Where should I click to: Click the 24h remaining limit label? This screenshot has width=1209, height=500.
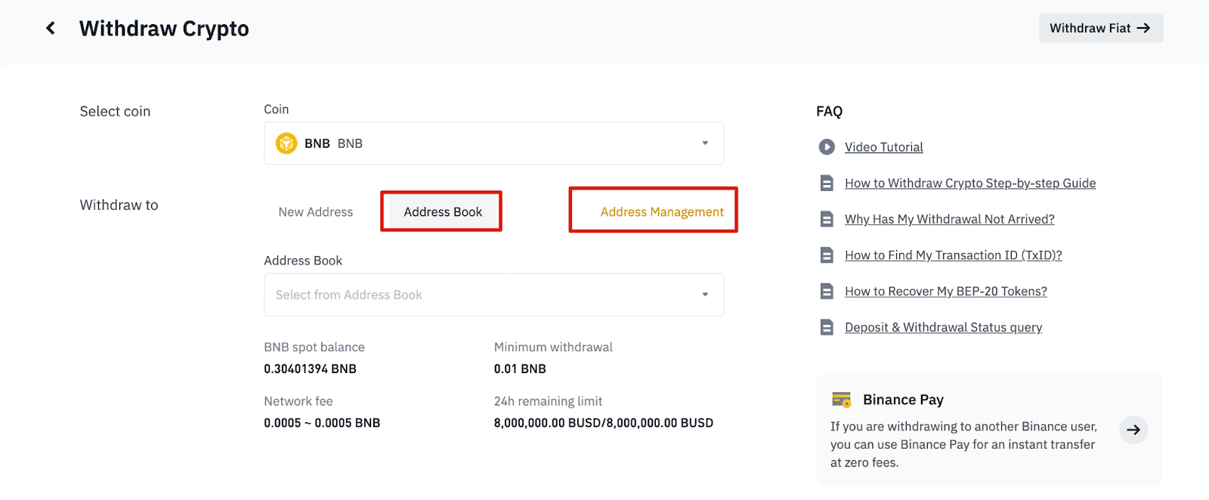(549, 402)
